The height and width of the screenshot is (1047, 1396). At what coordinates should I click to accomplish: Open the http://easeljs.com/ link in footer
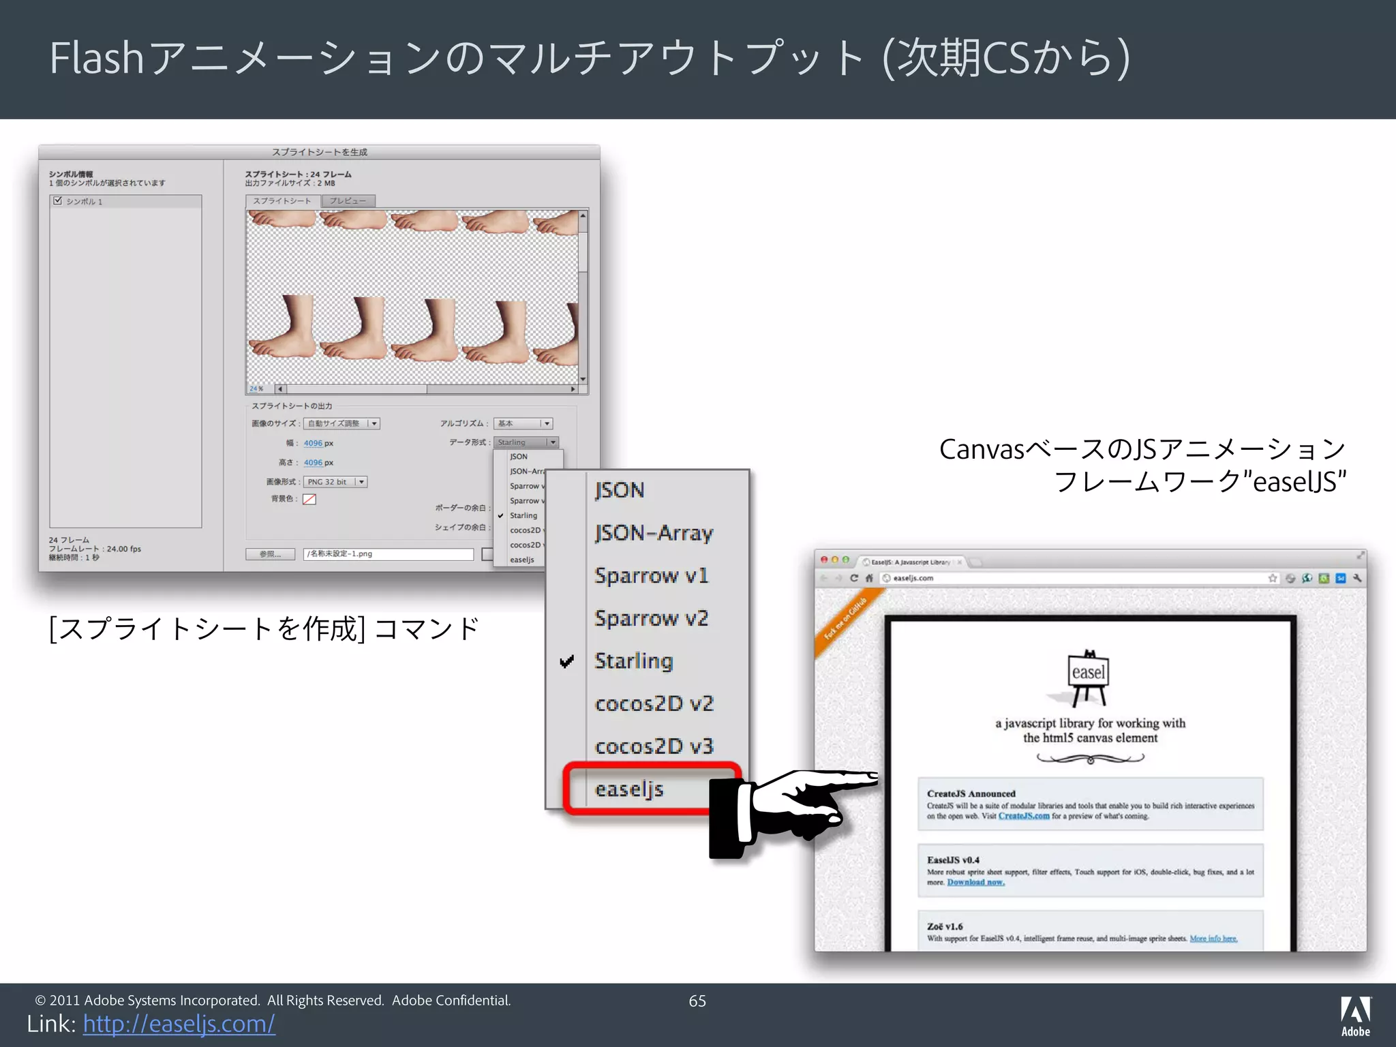point(179,1024)
